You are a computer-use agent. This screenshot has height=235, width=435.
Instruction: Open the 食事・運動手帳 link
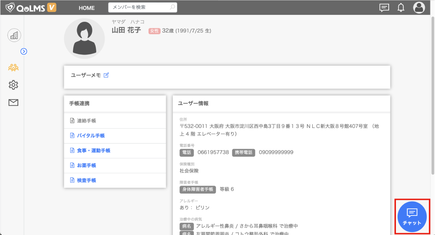93,150
